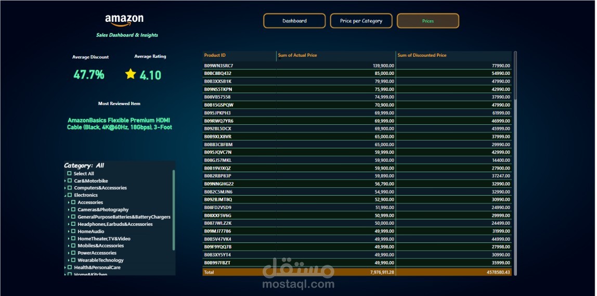Select product ID B08GJ57MKL

pos(218,160)
